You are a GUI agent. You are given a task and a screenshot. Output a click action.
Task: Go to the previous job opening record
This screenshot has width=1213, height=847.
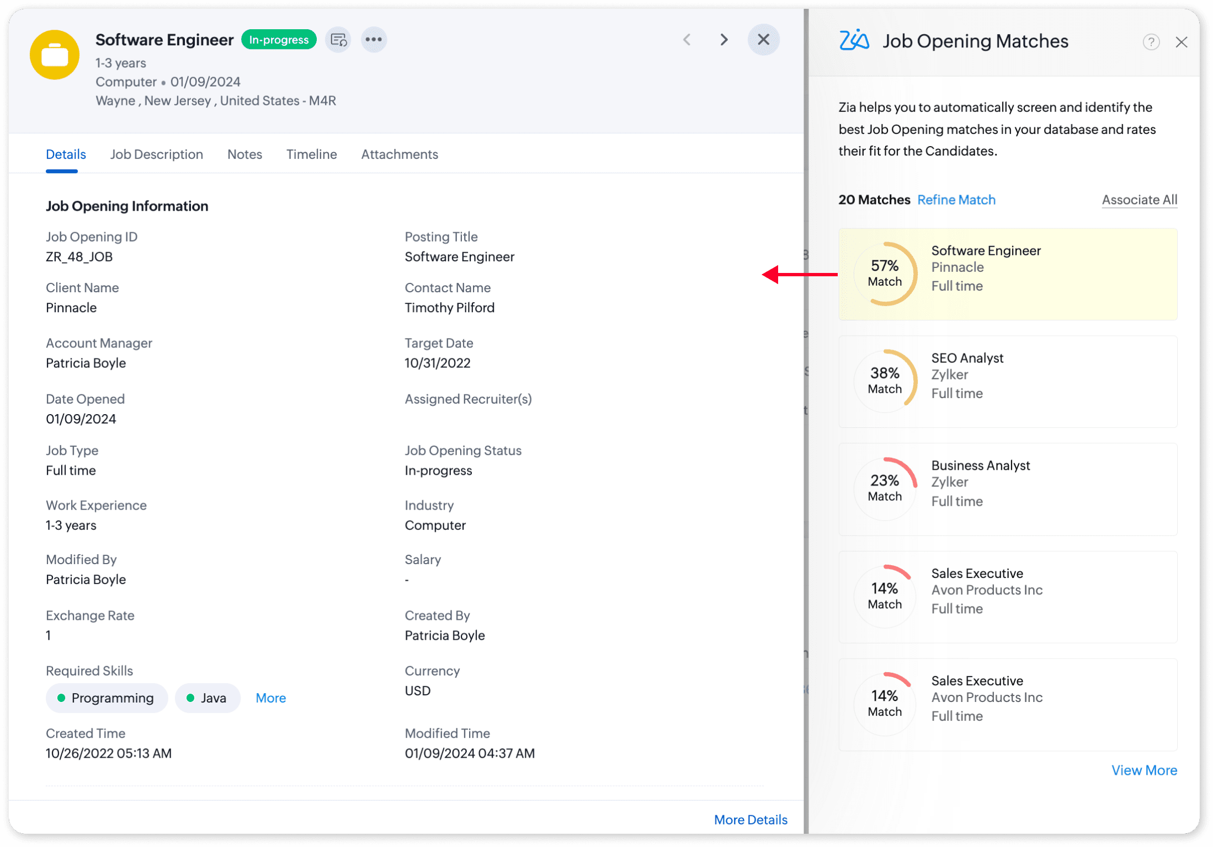[687, 40]
